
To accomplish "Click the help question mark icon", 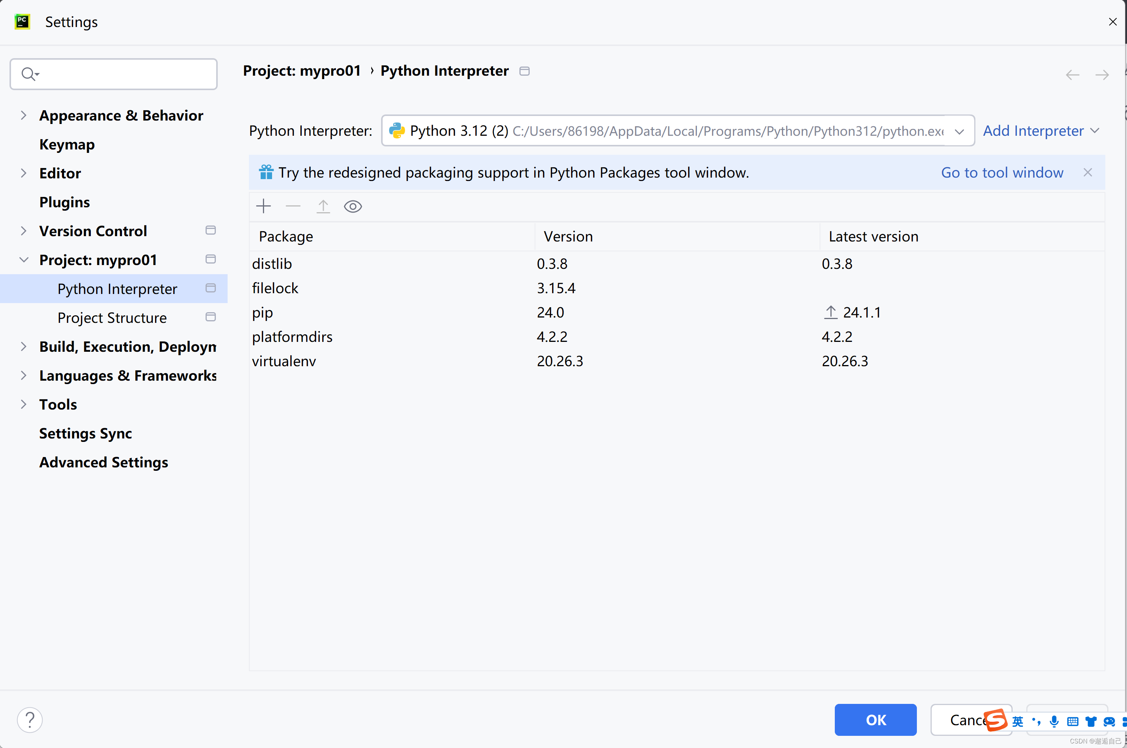I will (x=30, y=720).
